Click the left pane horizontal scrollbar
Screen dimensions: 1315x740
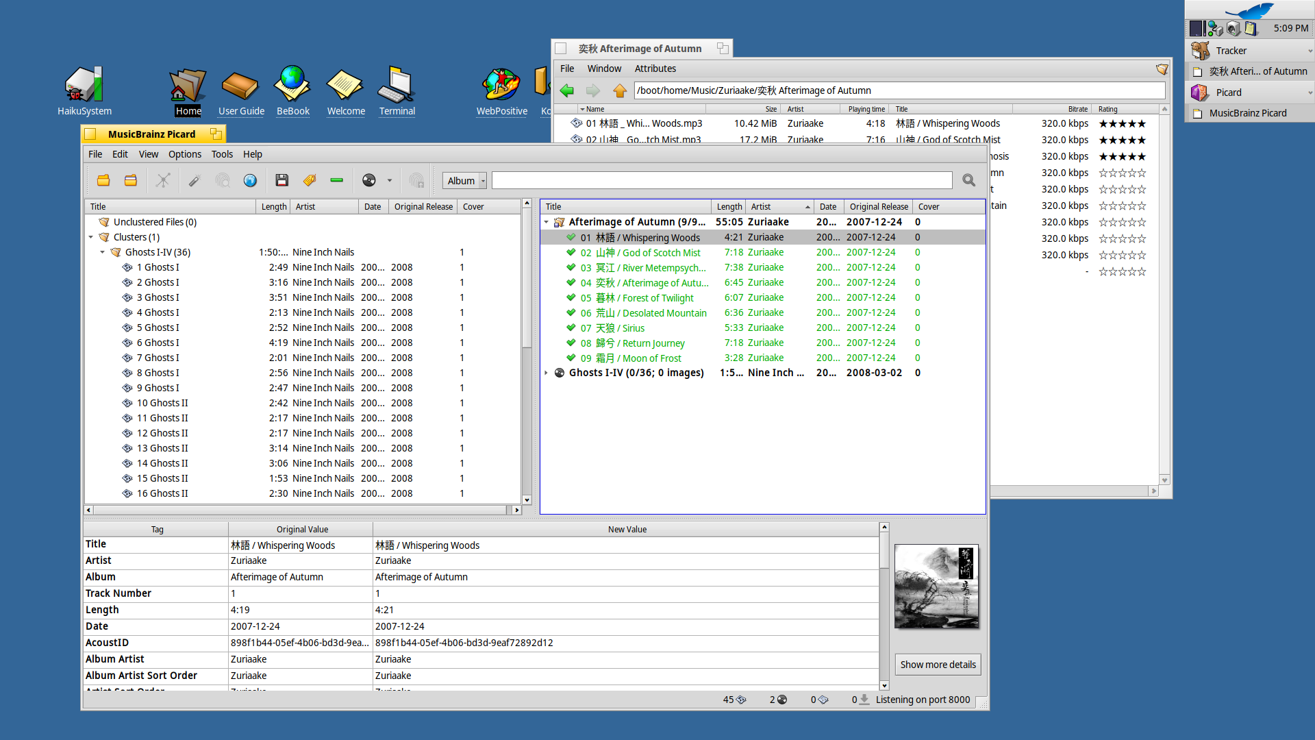(x=303, y=510)
